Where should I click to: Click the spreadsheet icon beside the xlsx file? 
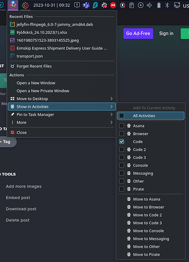[13, 32]
